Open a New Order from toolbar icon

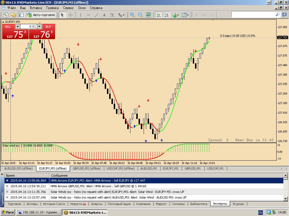point(5,15)
